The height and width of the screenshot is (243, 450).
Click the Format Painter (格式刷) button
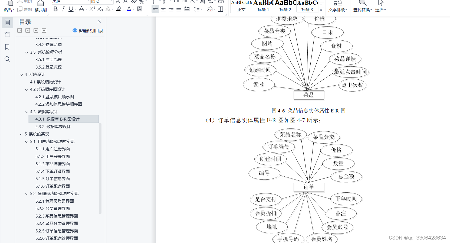[x=41, y=6]
